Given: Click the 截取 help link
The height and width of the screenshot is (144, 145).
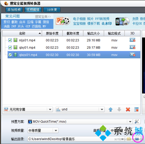Looking at the screenshot, I should point(14,22).
